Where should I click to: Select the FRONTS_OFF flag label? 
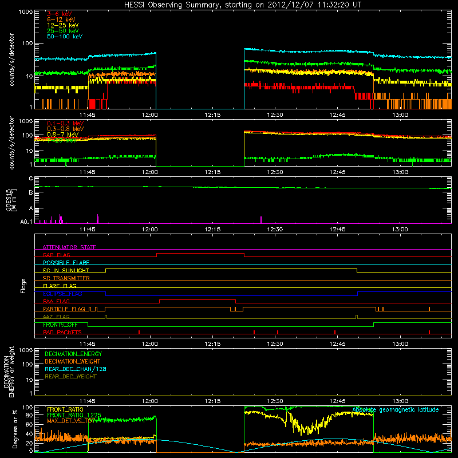(60, 325)
